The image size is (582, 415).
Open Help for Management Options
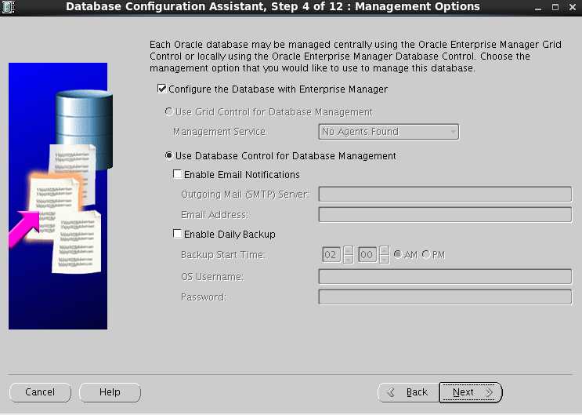[110, 392]
